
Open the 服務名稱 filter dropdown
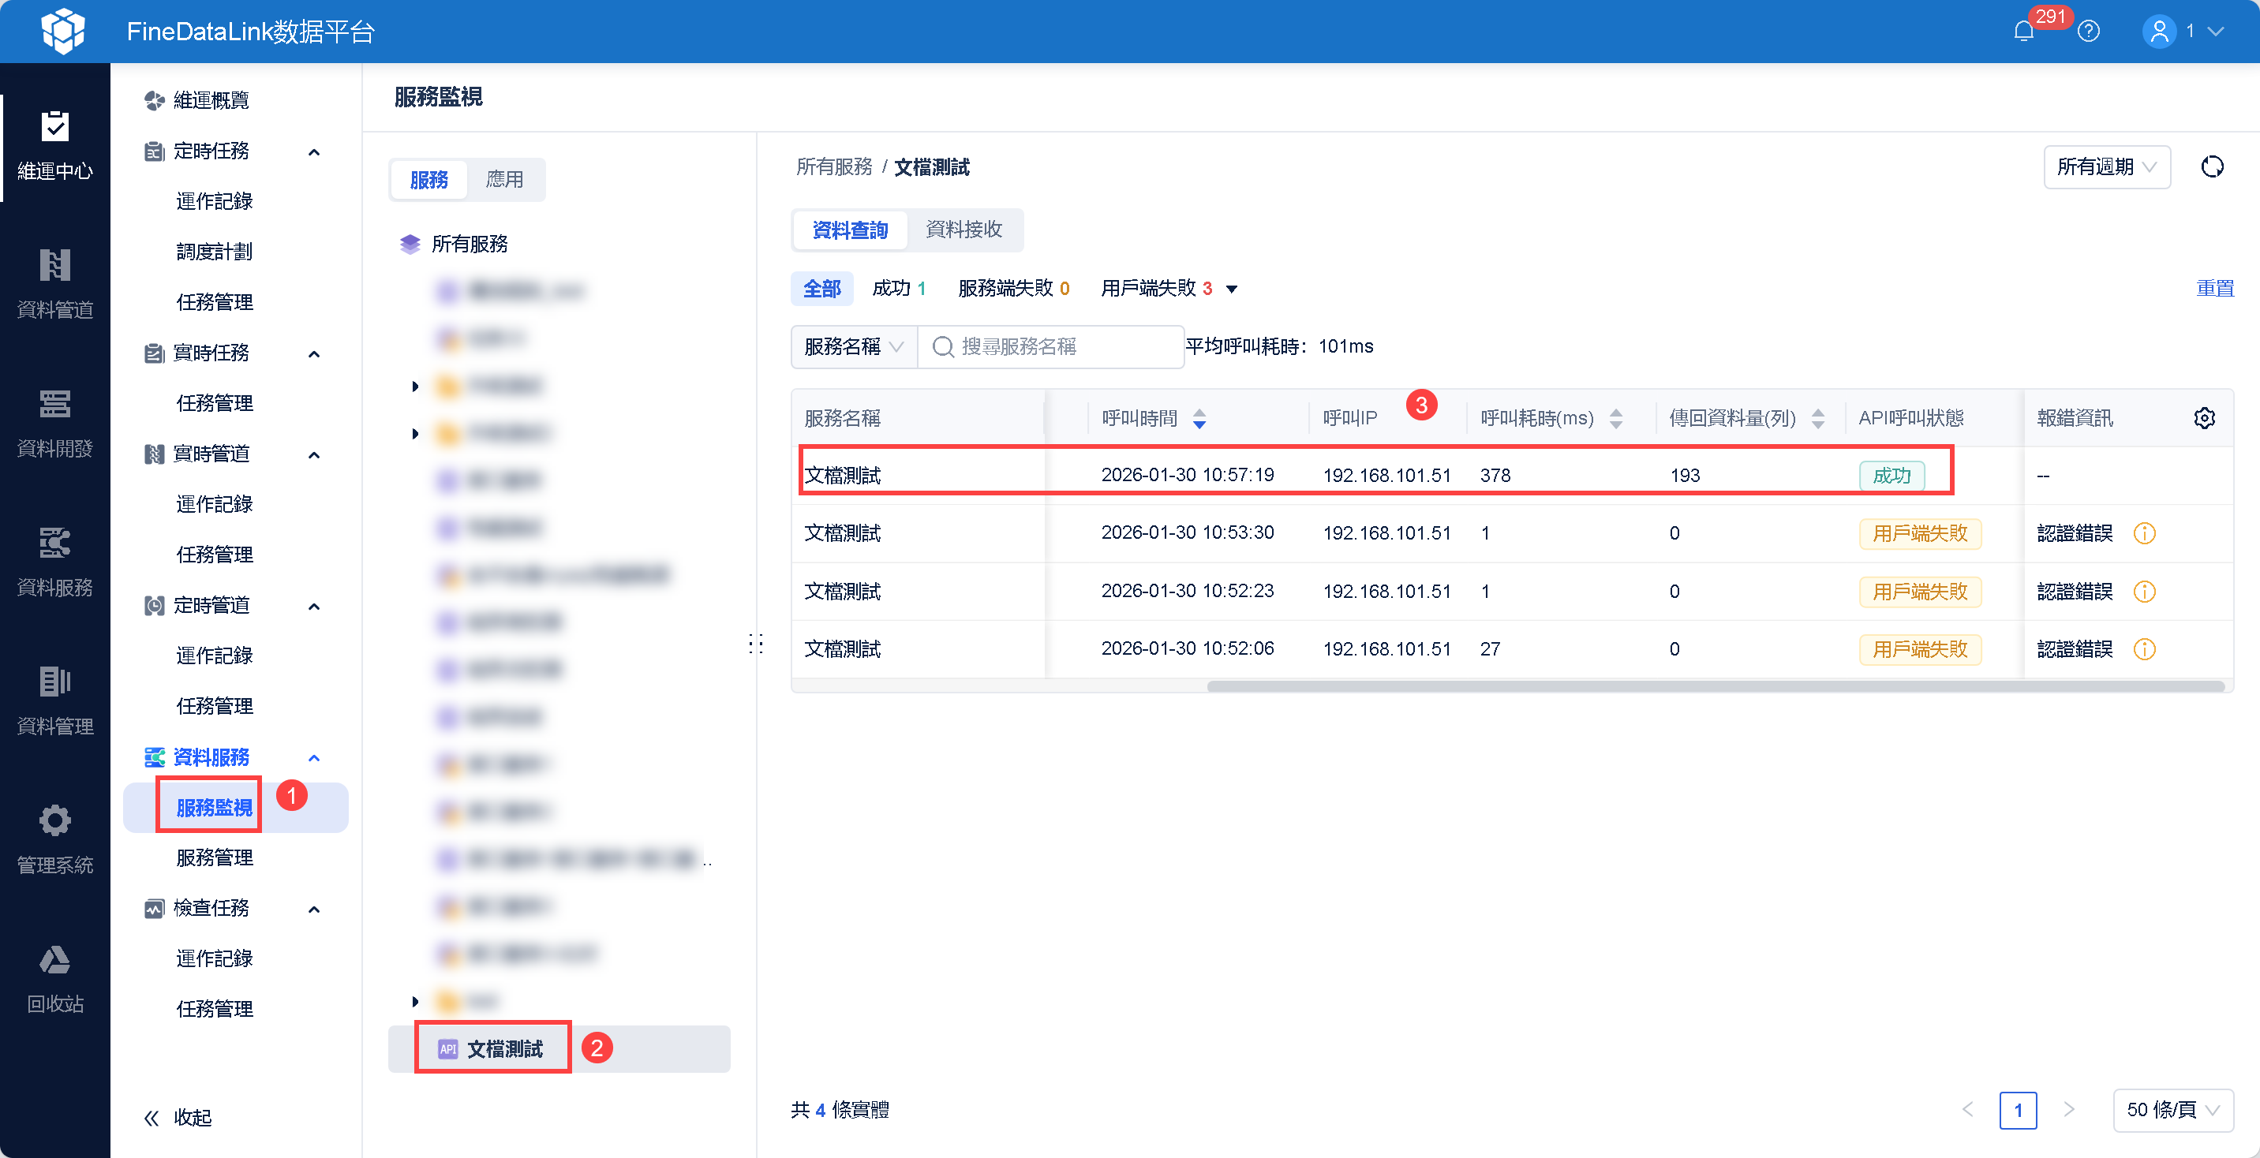pos(854,346)
